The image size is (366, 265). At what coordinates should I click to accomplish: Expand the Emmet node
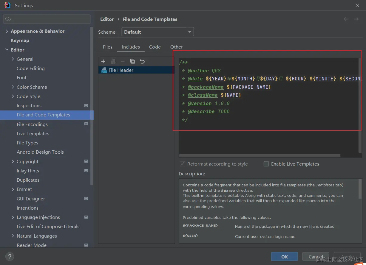click(x=13, y=189)
